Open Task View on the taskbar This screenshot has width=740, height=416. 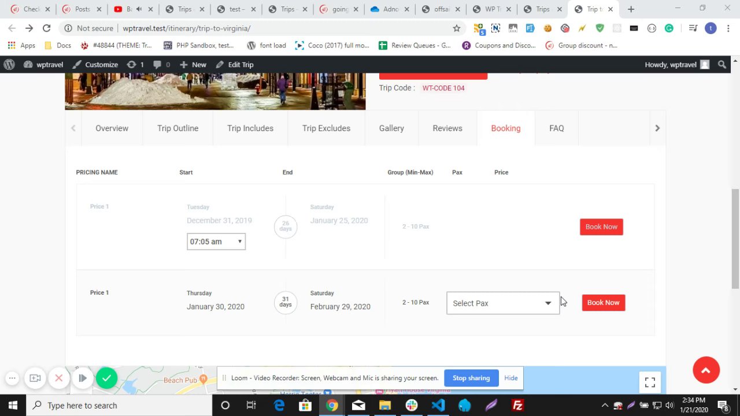pos(251,406)
